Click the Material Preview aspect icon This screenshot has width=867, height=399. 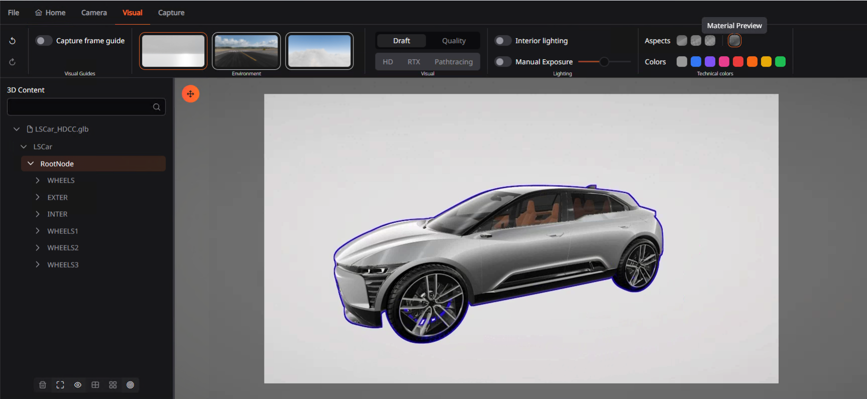[x=734, y=41]
